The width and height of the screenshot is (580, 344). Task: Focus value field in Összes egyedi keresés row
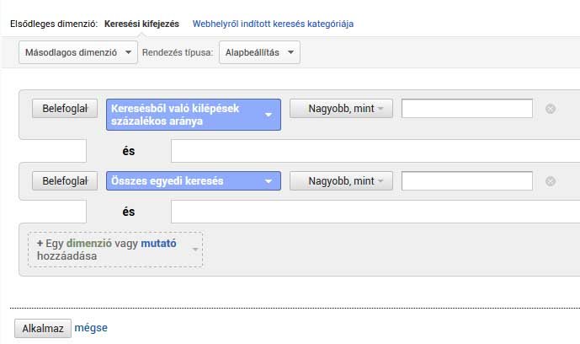pyautogui.click(x=467, y=180)
